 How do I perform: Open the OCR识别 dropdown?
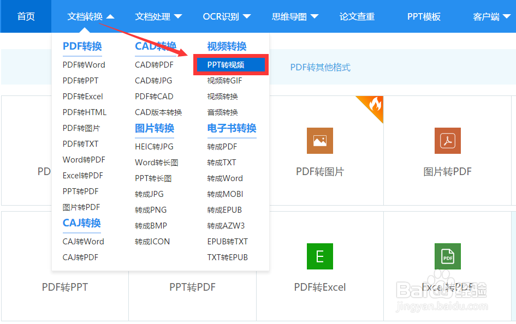[x=226, y=16]
